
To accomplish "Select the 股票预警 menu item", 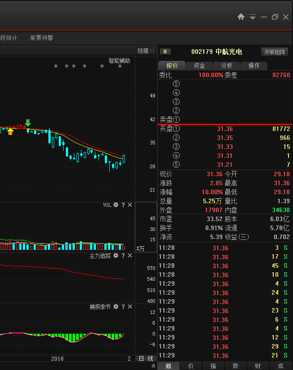I will pyautogui.click(x=42, y=38).
